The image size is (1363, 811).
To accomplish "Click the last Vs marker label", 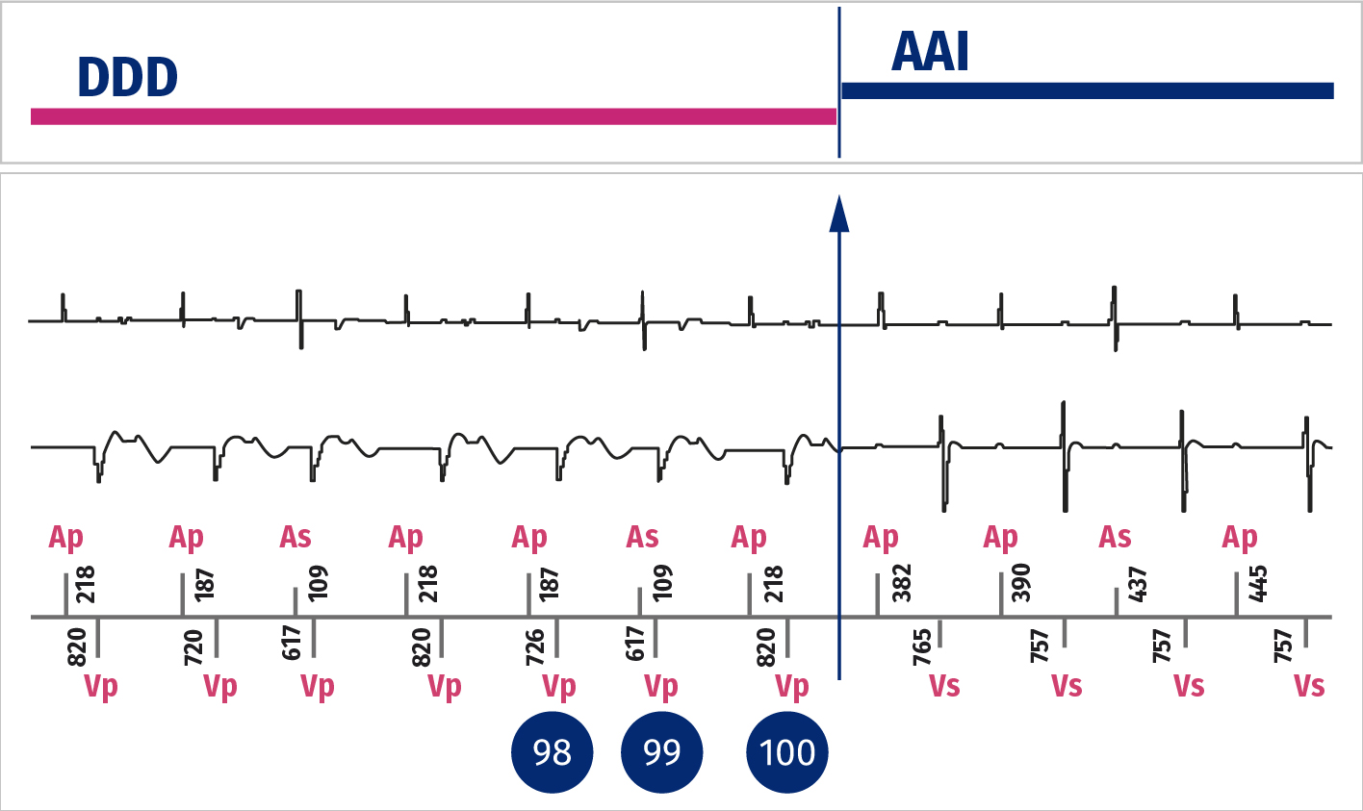I will [1309, 686].
